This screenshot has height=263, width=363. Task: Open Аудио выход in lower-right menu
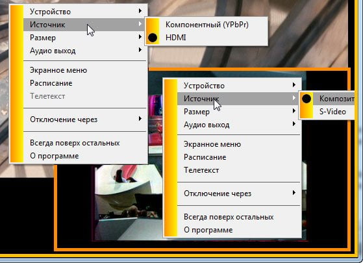point(239,125)
